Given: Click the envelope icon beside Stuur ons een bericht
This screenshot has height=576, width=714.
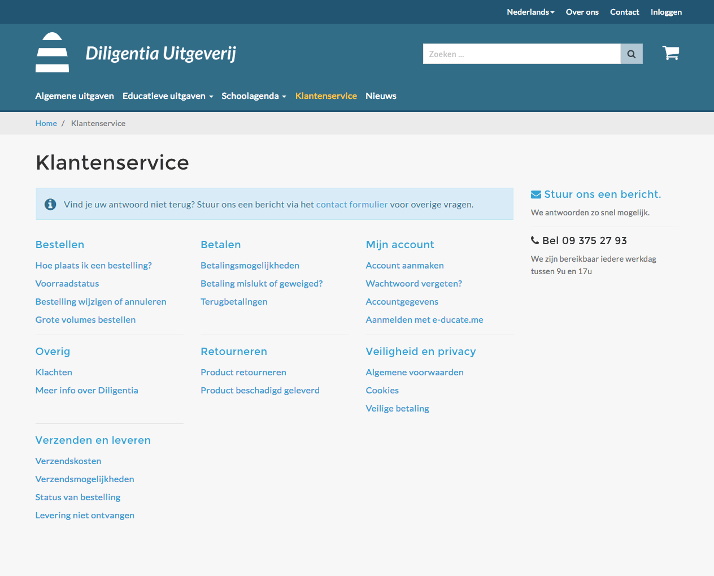Looking at the screenshot, I should point(536,194).
